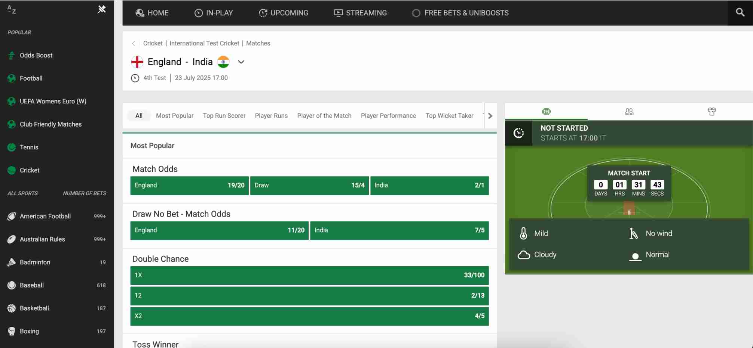753x348 pixels.
Task: Click the India flag icon
Action: coord(223,62)
